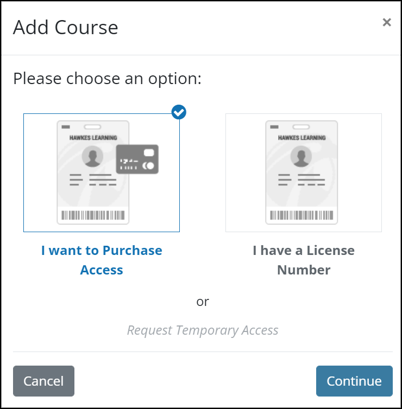Image resolution: width=402 pixels, height=409 pixels.
Task: Click the credit card icon
Action: [x=137, y=159]
